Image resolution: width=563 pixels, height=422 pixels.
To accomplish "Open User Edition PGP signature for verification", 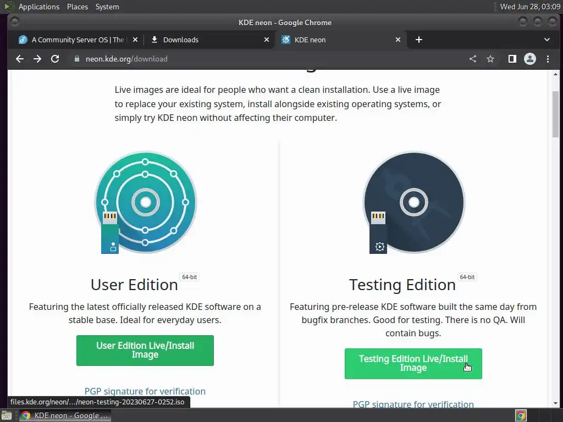I will pos(145,391).
